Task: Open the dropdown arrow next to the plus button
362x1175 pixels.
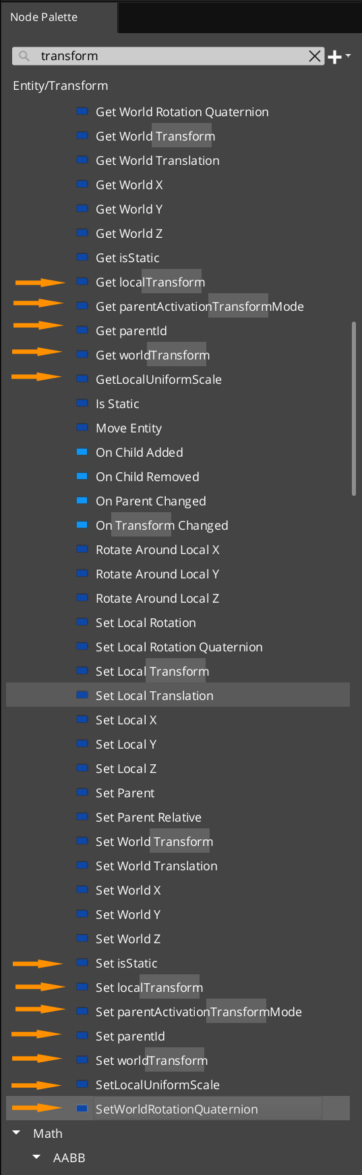Action: 348,55
